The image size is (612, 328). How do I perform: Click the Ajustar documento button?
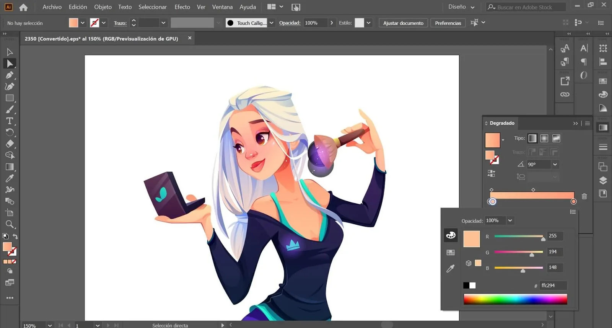pos(403,23)
